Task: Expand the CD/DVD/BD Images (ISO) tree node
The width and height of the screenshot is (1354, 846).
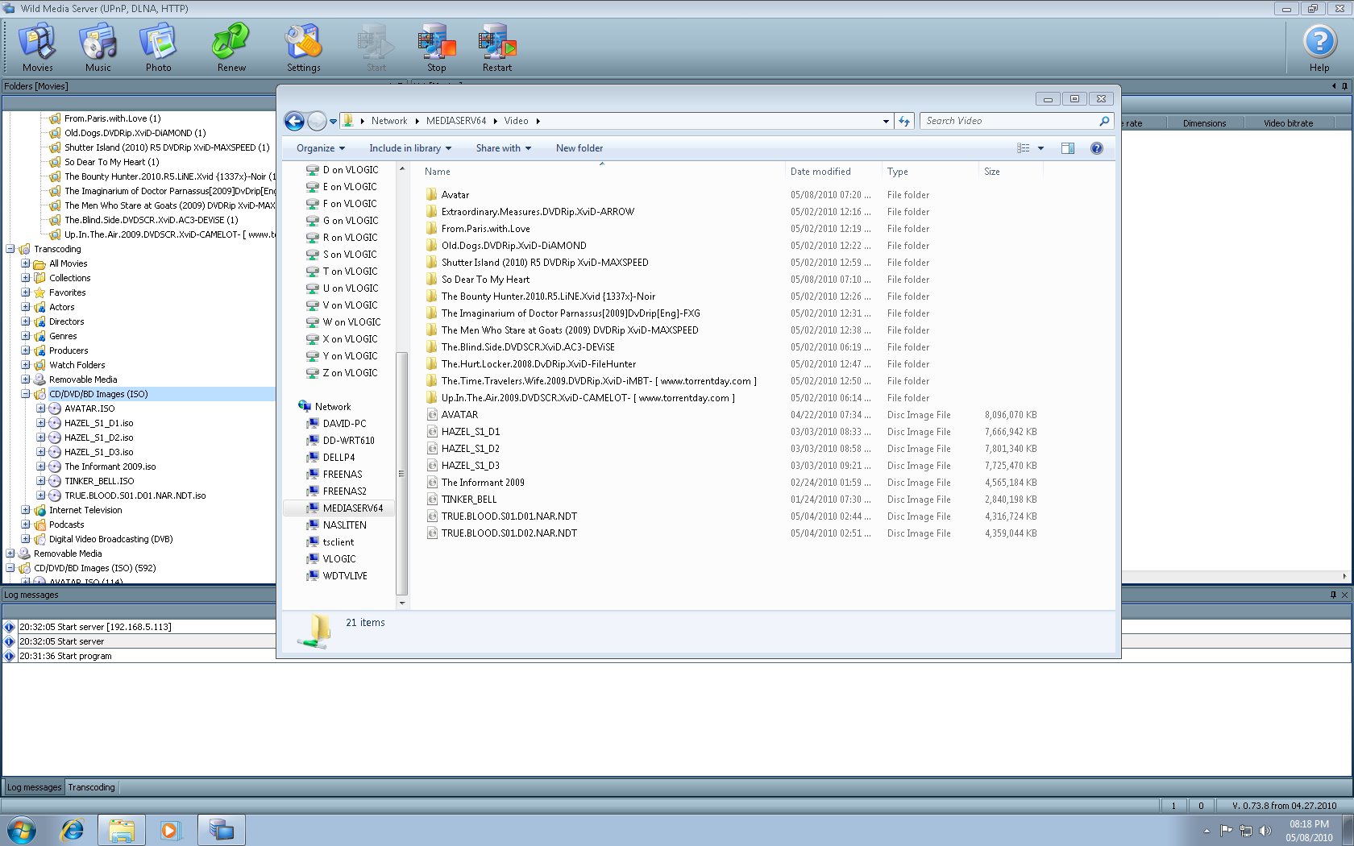Action: [27, 394]
